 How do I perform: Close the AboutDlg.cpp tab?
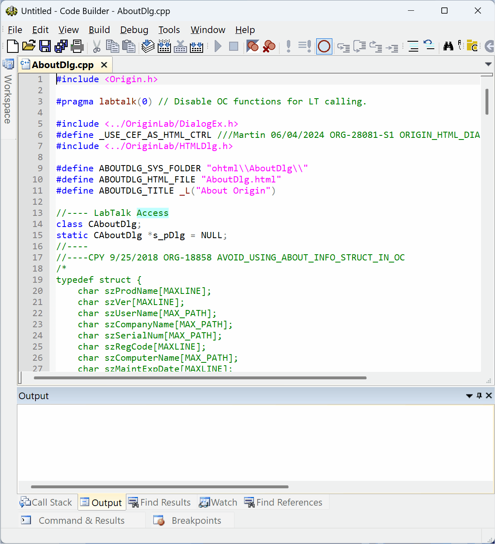[x=104, y=65]
